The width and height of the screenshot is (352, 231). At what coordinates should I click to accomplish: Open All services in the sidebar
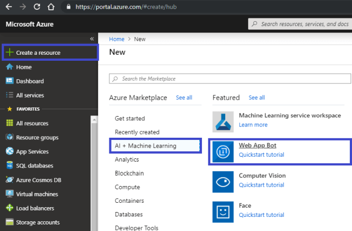[x=30, y=95]
